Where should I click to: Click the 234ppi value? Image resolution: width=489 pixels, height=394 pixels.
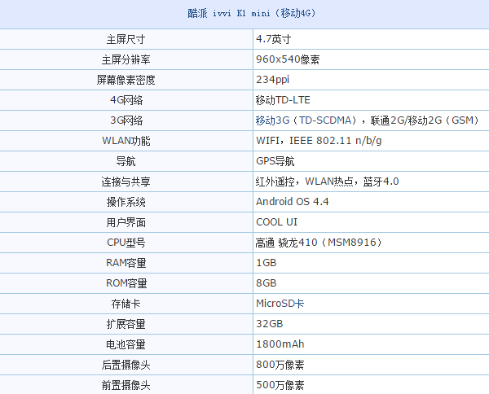[273, 80]
